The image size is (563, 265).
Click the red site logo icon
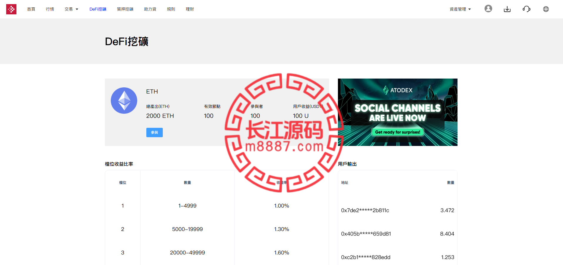tap(11, 9)
